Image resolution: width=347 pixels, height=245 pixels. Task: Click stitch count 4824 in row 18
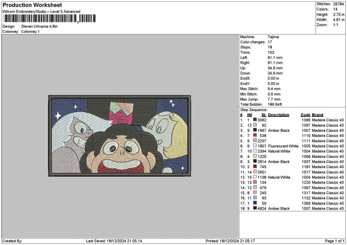262,208
